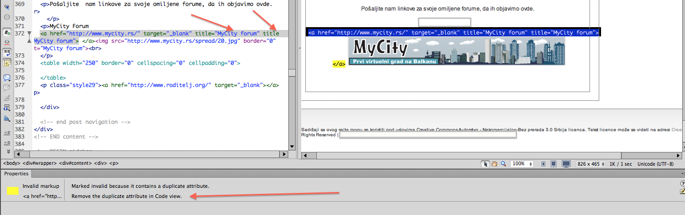
Task: Click the </table> line in code view
Action: (x=53, y=78)
